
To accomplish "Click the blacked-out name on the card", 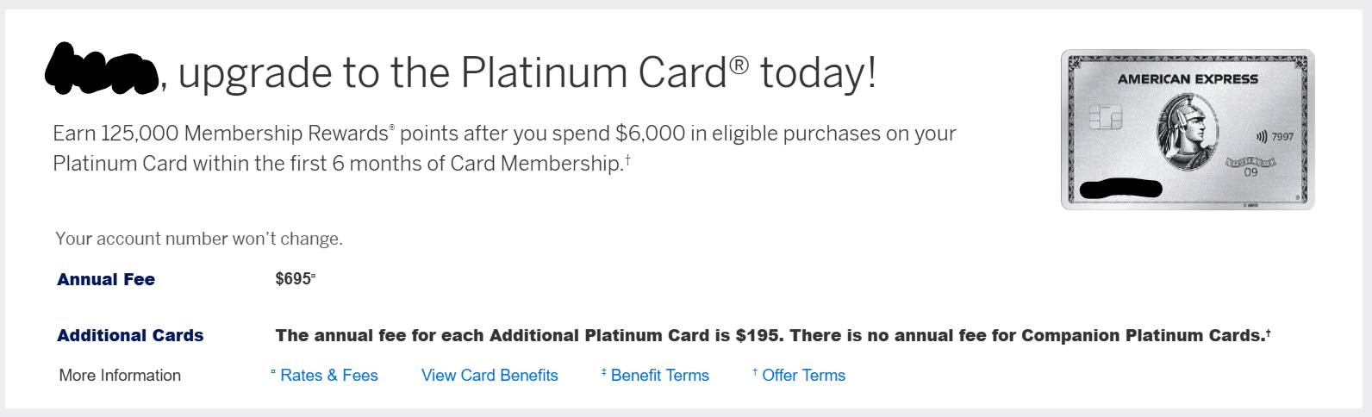I will click(1120, 188).
